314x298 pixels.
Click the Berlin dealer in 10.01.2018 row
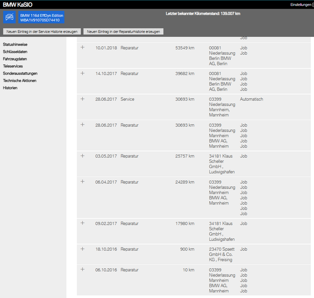coord(222,56)
